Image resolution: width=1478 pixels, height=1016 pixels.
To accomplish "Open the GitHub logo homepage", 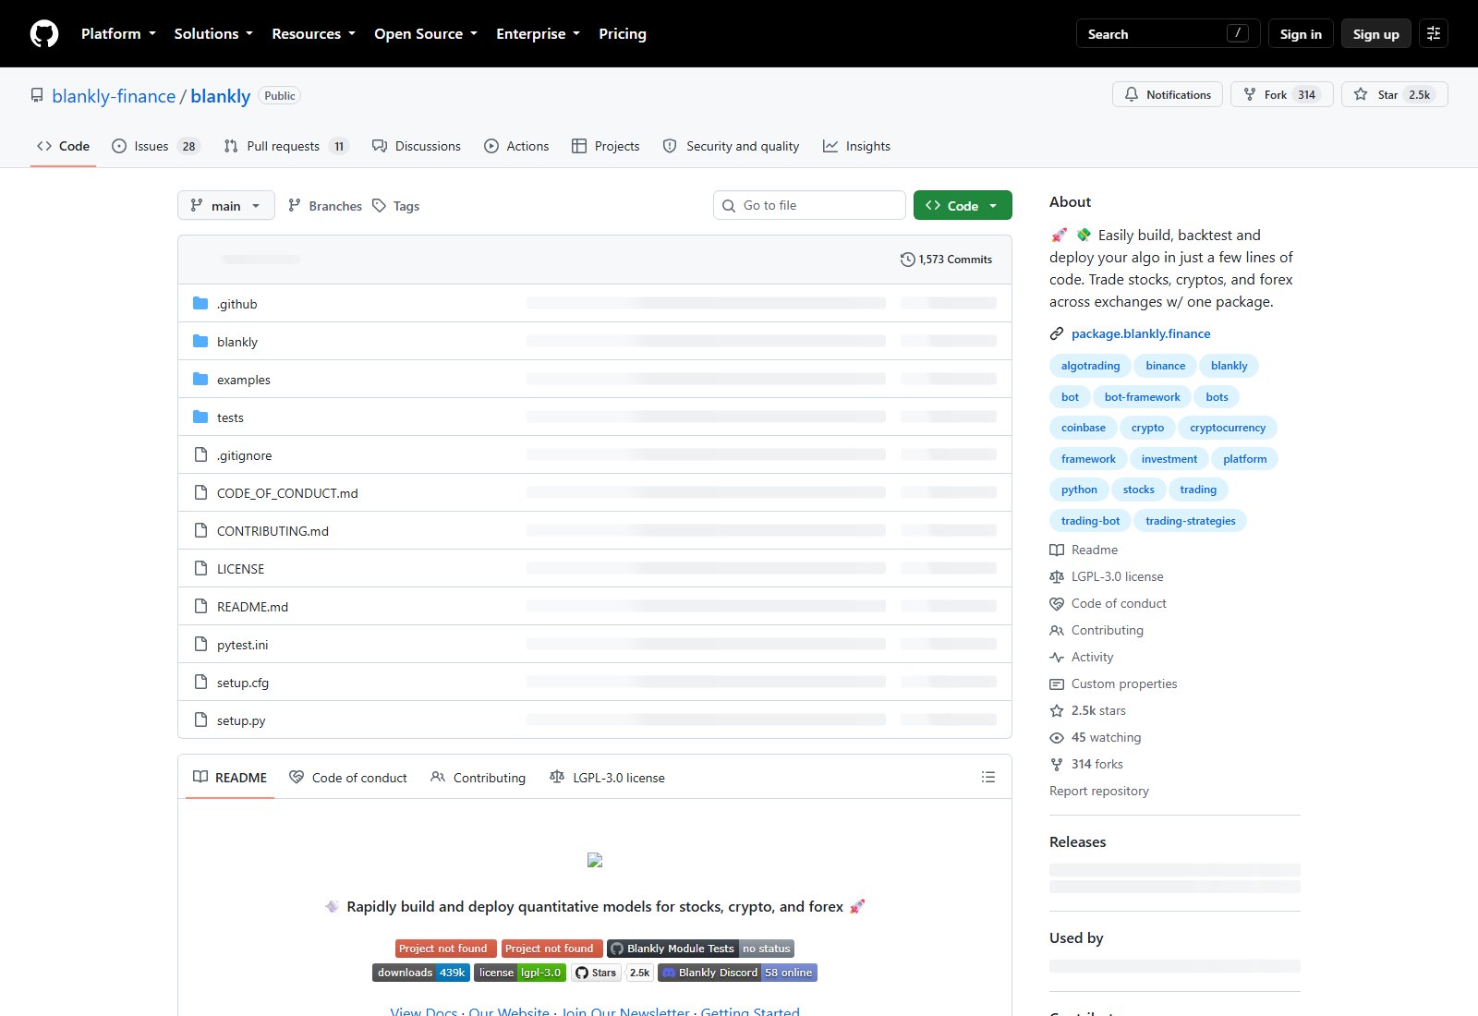I will 44,34.
